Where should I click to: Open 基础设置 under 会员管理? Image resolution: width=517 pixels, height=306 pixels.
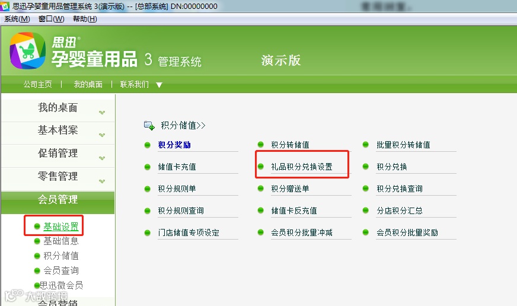coord(61,227)
